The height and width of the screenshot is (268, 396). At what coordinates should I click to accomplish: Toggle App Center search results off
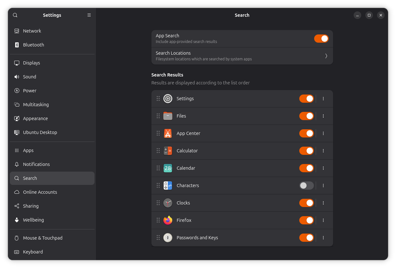(x=307, y=133)
